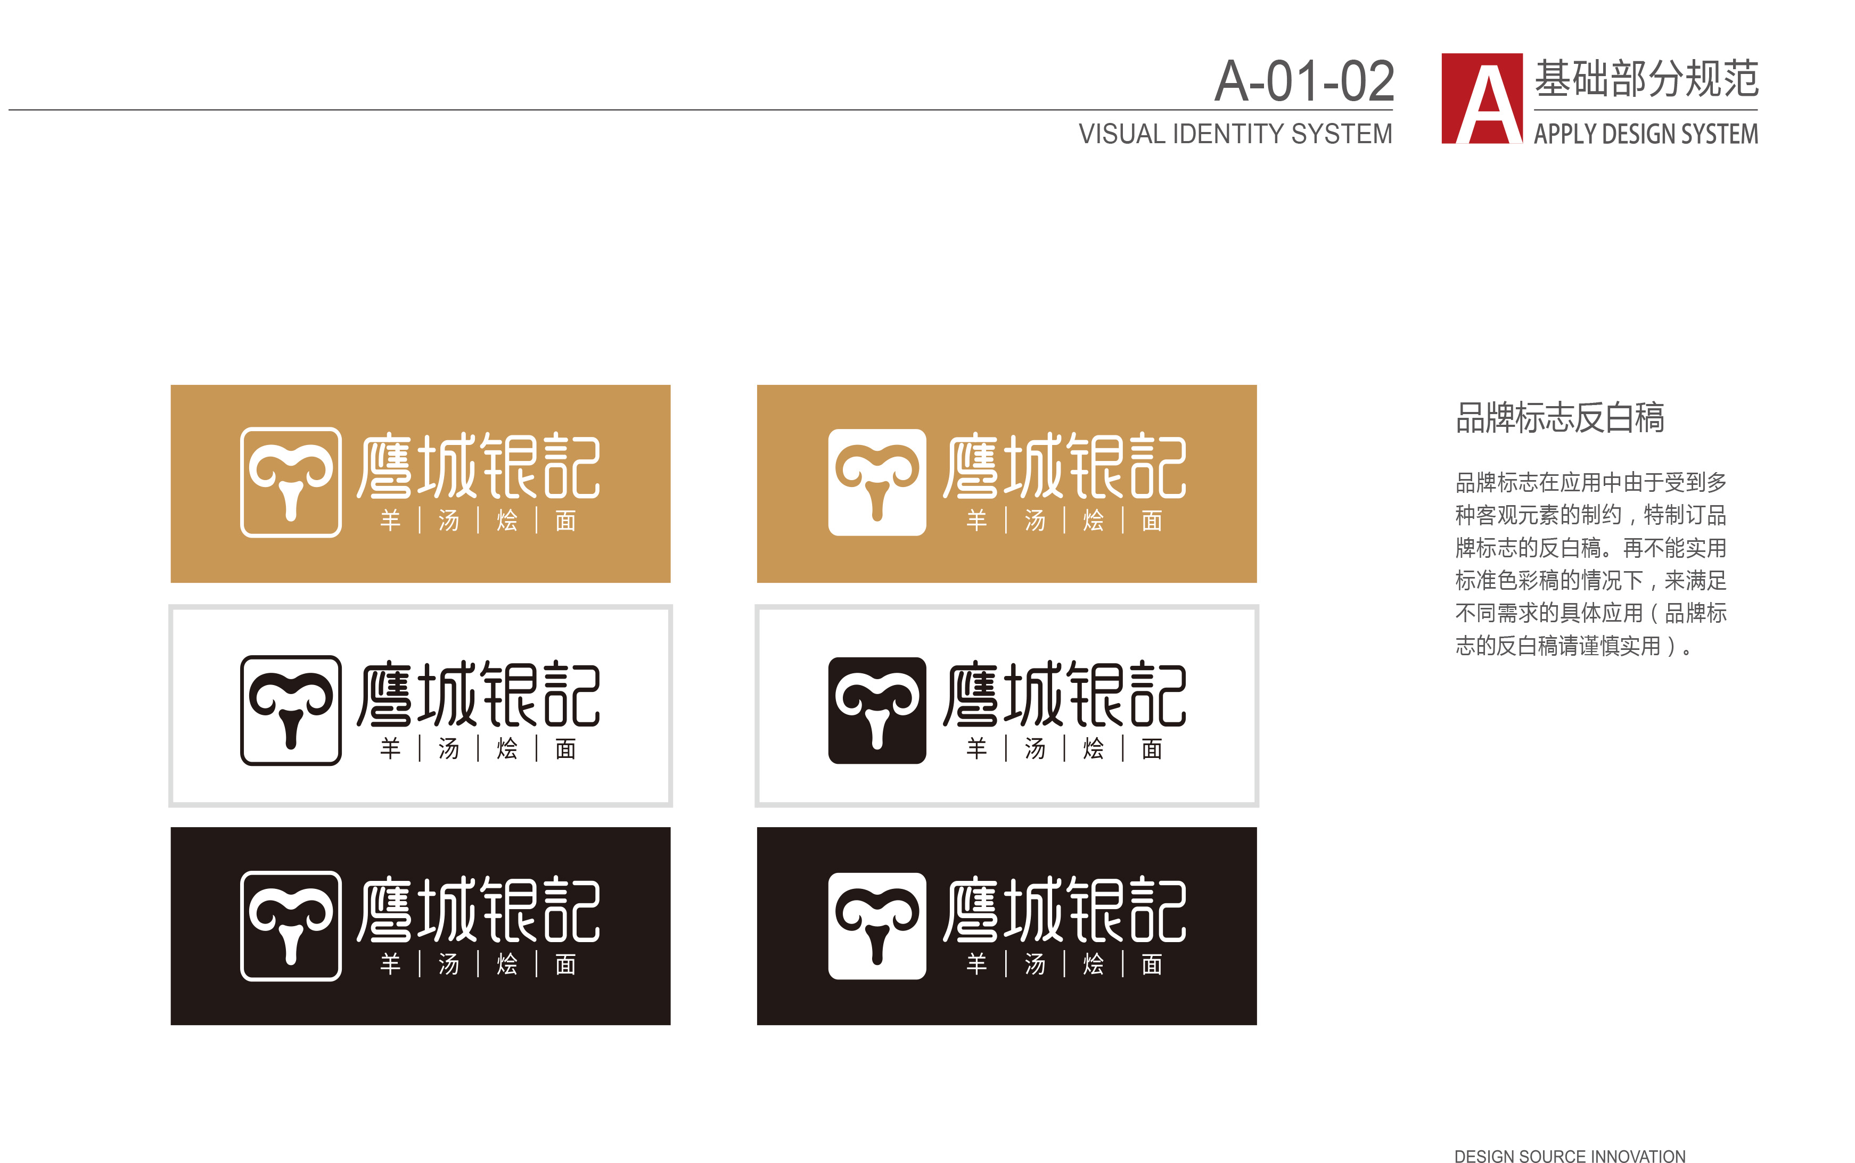
Task: Select the solid black ram badge on white panel
Action: pyautogui.click(x=876, y=710)
